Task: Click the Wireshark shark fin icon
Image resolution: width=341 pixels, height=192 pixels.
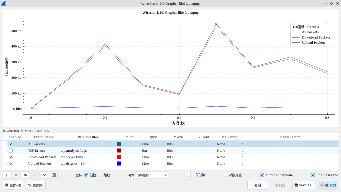Action: [x=3, y=3]
